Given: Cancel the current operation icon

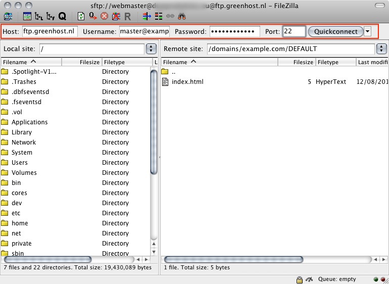Looking at the screenshot, I should pyautogui.click(x=105, y=16).
